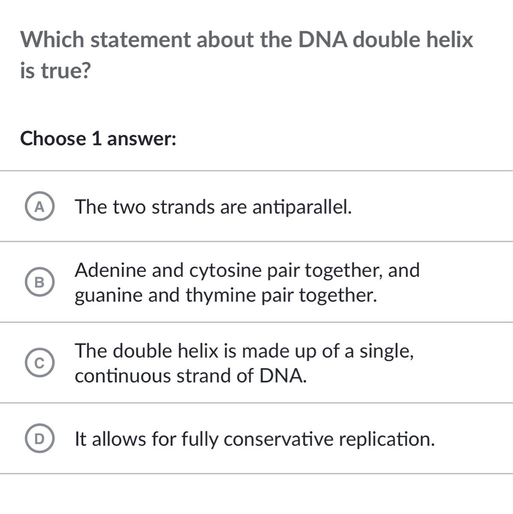Pick the 'Adenine and cytosine pair together' line

pyautogui.click(x=247, y=270)
